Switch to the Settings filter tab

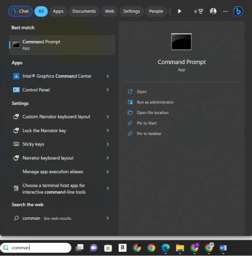click(x=131, y=11)
